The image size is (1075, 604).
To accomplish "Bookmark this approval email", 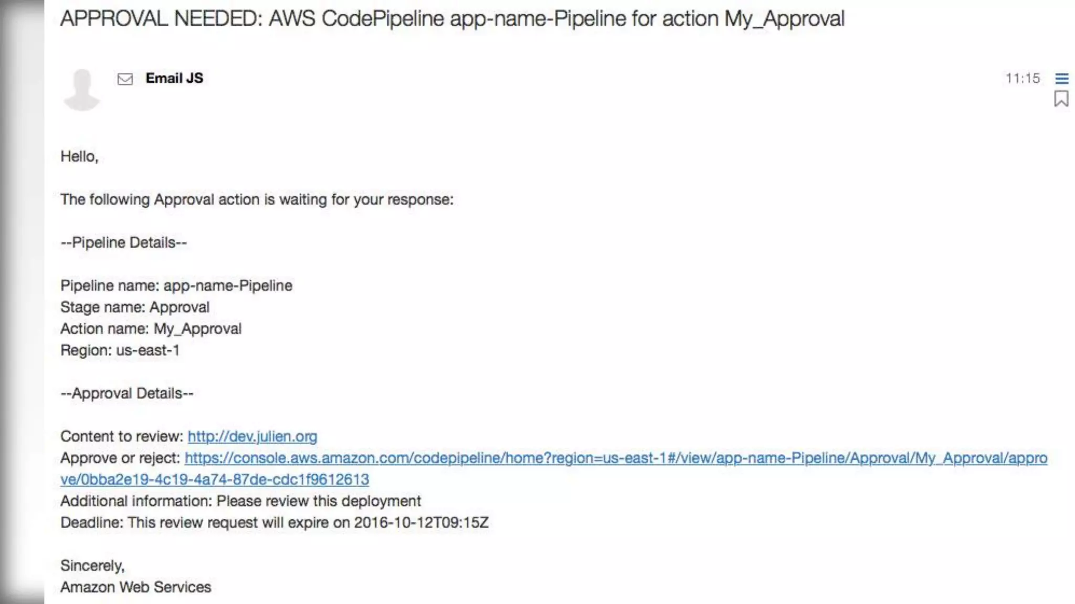I will 1061,99.
